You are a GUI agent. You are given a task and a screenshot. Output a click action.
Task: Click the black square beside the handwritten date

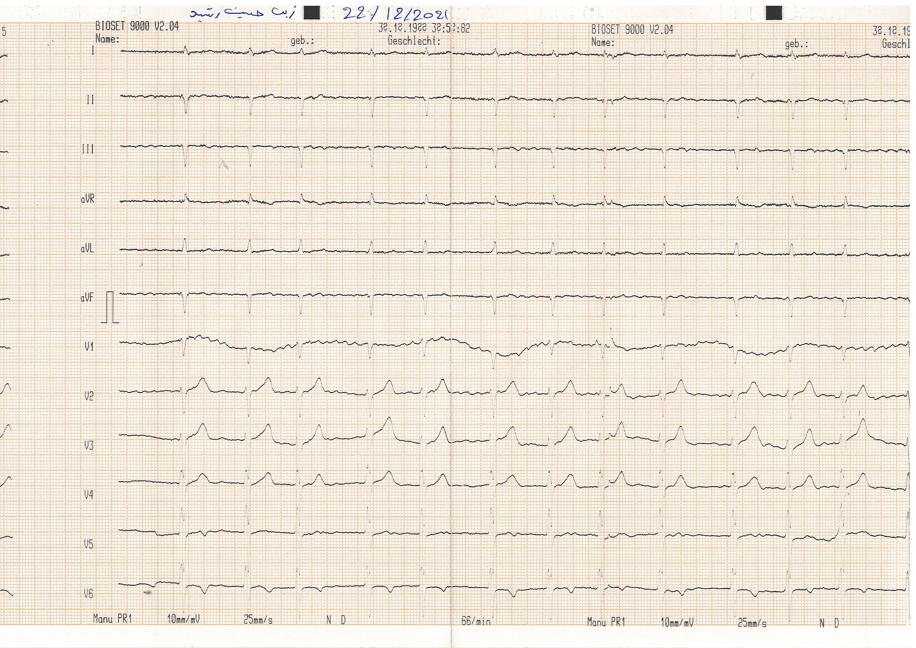(312, 12)
